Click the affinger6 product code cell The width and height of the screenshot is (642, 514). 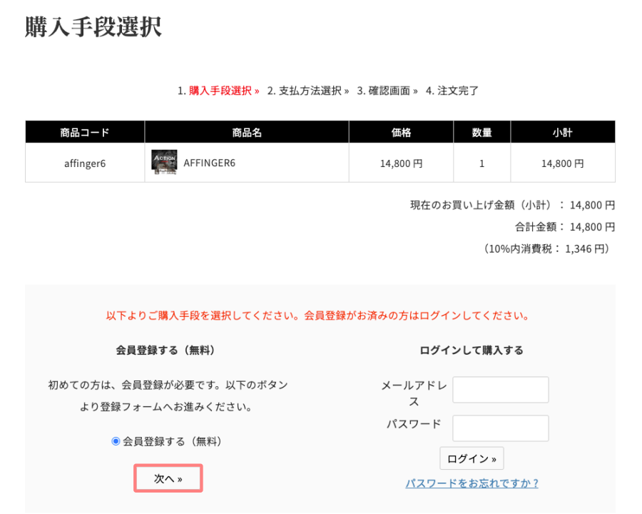(85, 163)
